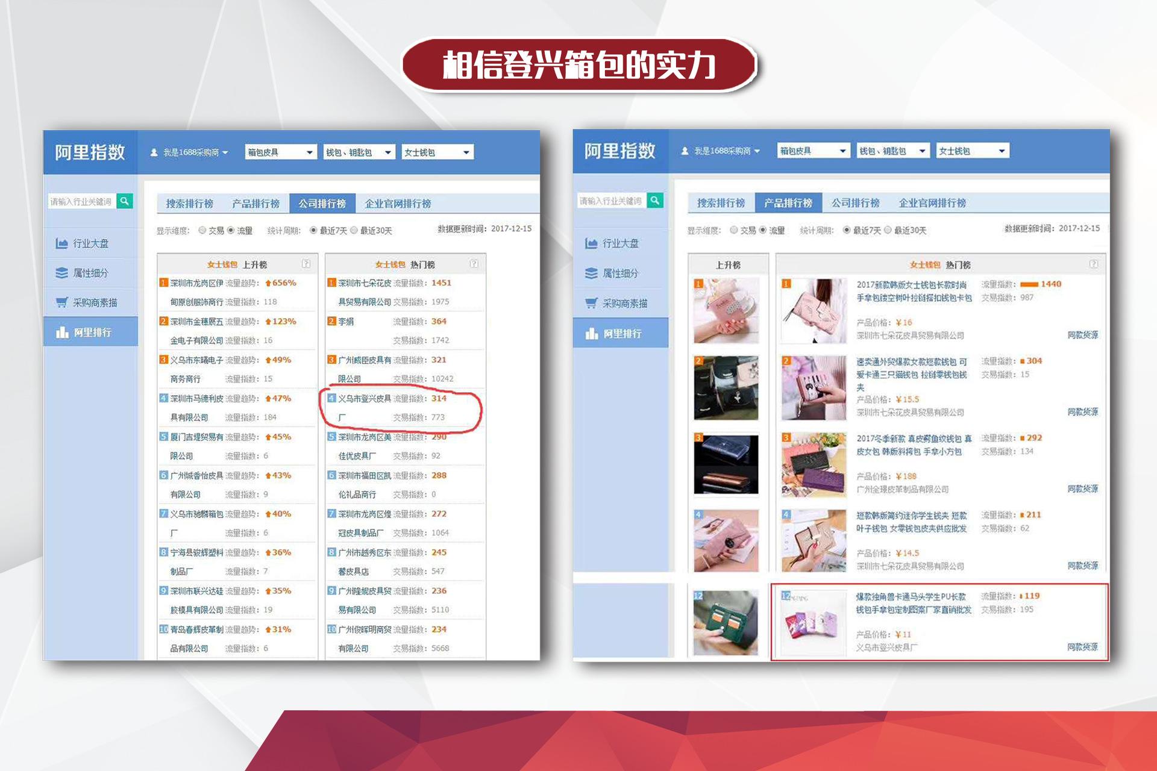Expand right panel 钱包、钥匙包 dropdown

(893, 151)
